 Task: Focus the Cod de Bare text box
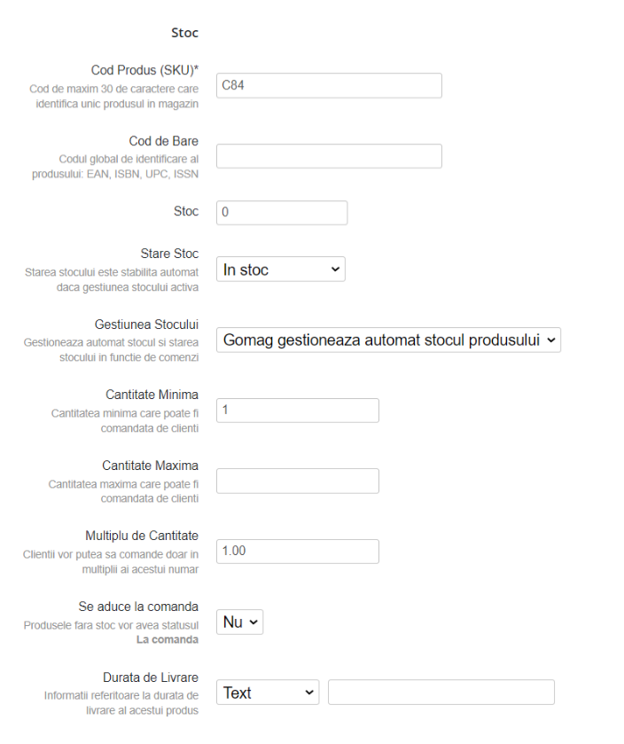pos(329,156)
